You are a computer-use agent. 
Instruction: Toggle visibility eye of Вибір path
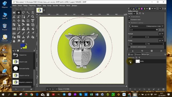(x=130, y=61)
